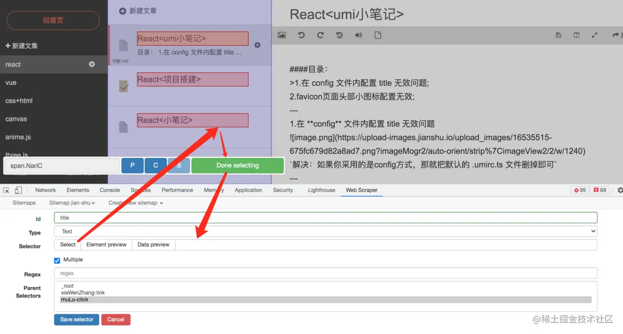Click checked document icon of React<项目搭建>
The image size is (623, 334).
pyautogui.click(x=123, y=86)
